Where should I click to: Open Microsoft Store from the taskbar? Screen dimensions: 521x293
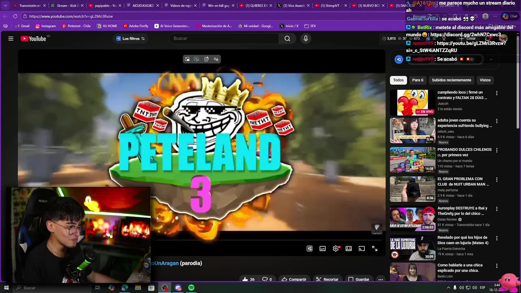pyautogui.click(x=151, y=288)
